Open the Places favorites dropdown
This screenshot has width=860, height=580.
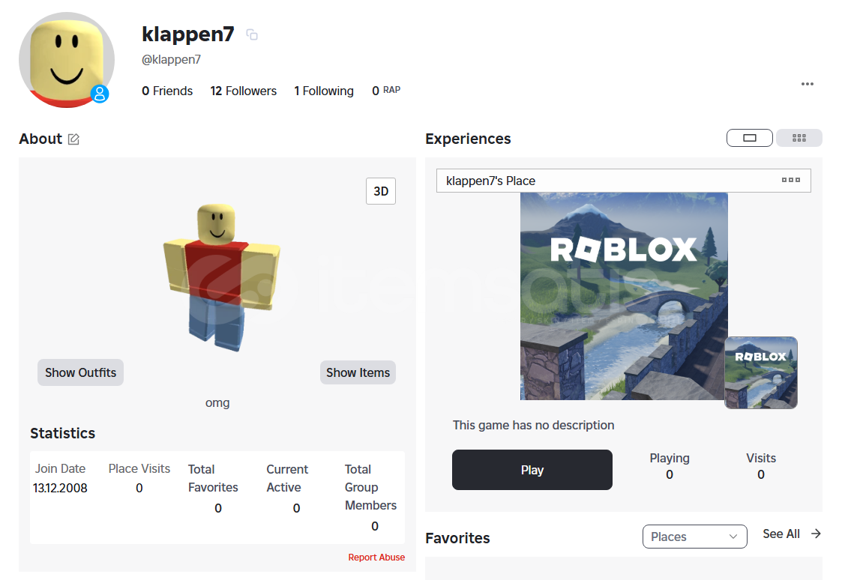(694, 537)
